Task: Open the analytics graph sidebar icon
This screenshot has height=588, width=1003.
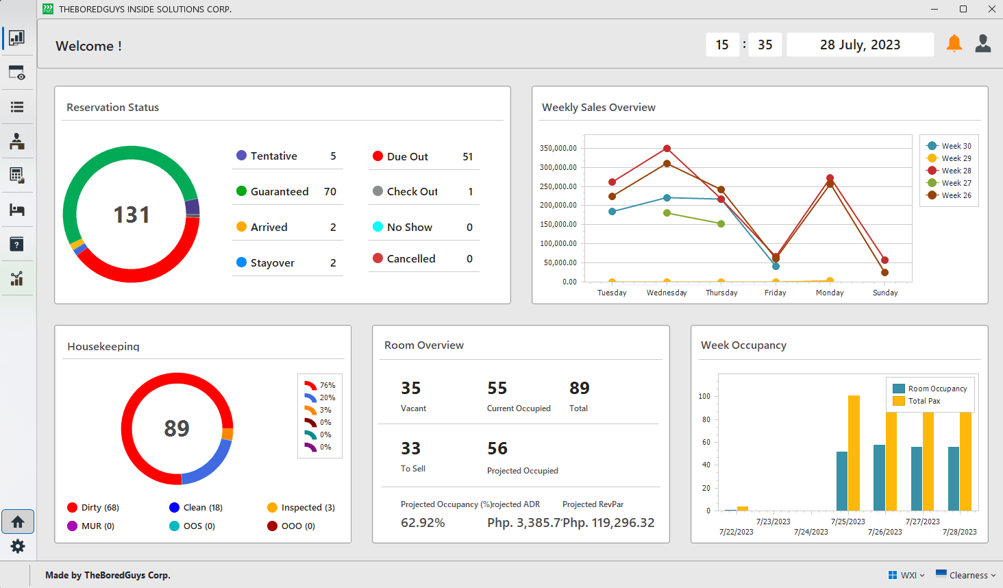Action: click(x=17, y=278)
